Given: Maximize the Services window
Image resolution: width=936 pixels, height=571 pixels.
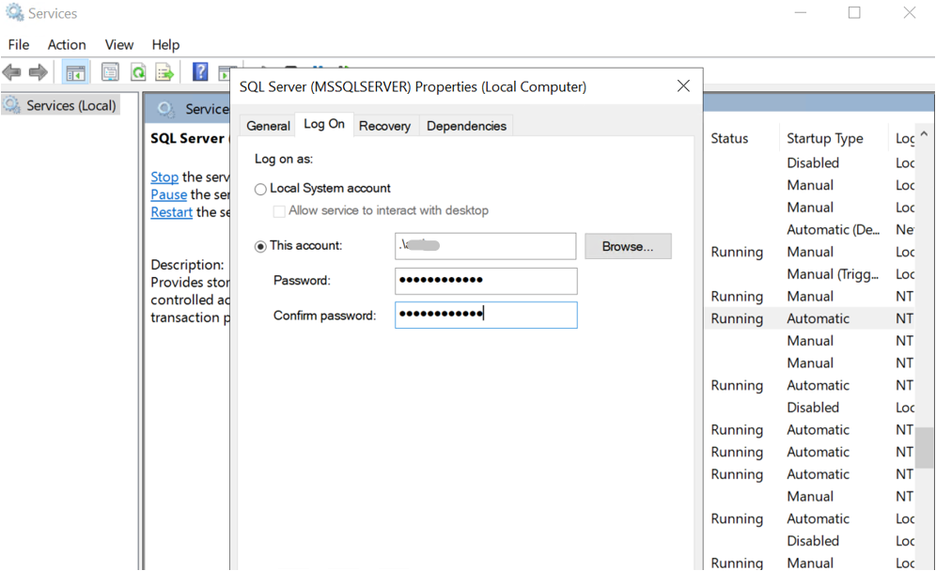Looking at the screenshot, I should point(854,12).
